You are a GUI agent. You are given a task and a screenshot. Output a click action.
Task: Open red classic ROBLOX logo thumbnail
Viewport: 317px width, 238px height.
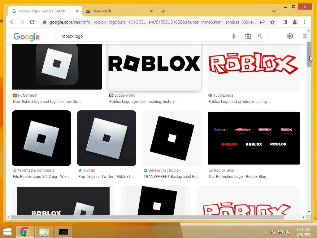(x=253, y=67)
